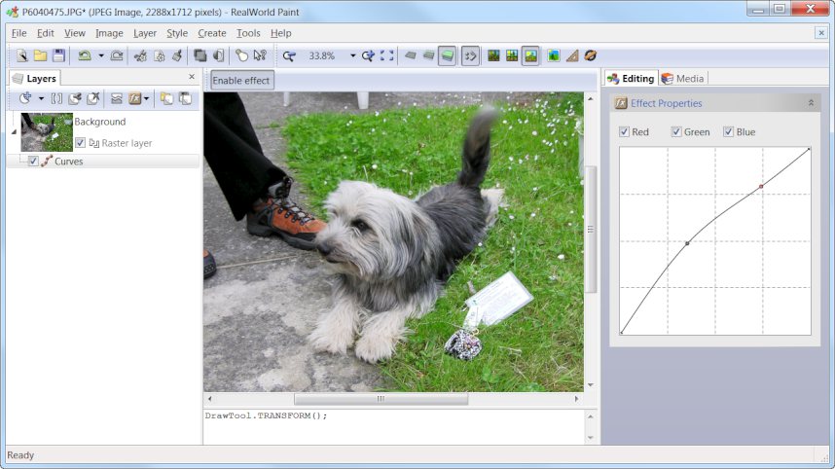Click the upper red curve control point

(761, 186)
